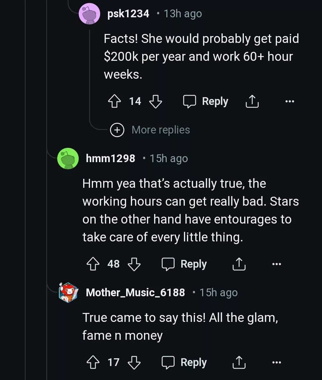
Task: Open hmm1298's profile avatar
Action: click(68, 159)
